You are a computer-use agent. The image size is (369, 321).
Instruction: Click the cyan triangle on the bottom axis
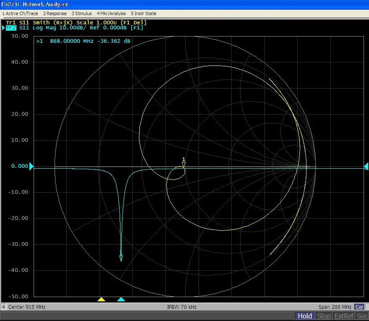pos(121,299)
